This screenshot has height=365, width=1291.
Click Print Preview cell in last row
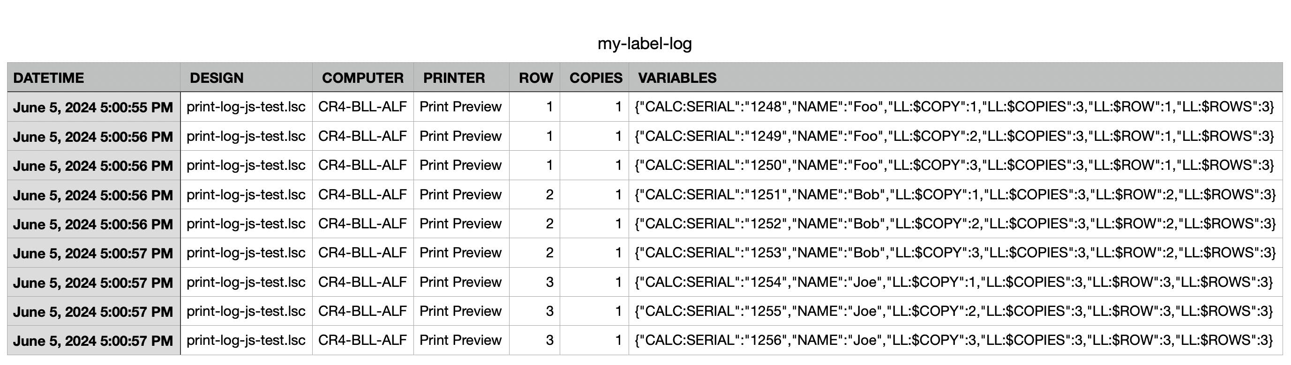tap(460, 341)
